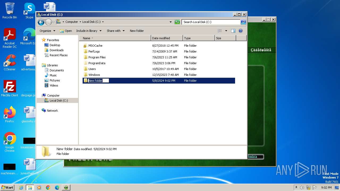The image size is (340, 191).
Task: Open the Recycle Bin desktop icon
Action: pos(10,11)
